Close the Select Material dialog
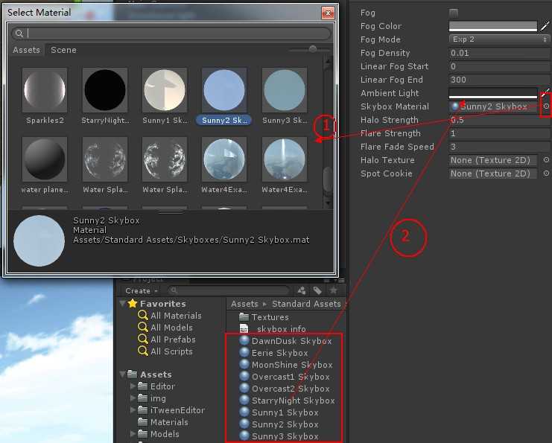The width and height of the screenshot is (552, 443). [x=328, y=13]
